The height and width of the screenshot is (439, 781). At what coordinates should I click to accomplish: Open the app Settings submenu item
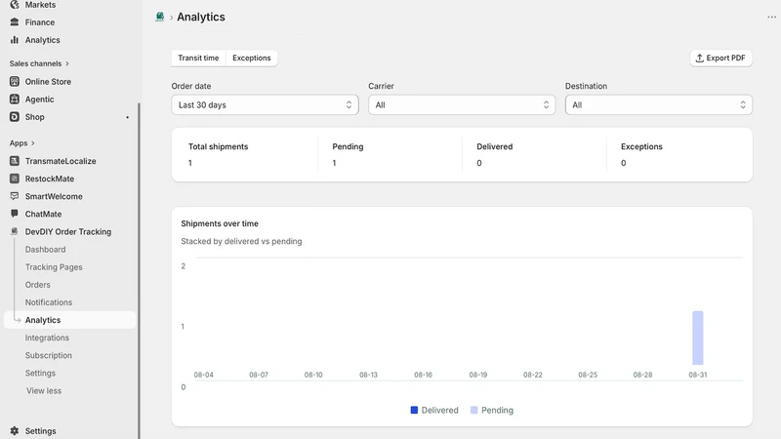[40, 373]
